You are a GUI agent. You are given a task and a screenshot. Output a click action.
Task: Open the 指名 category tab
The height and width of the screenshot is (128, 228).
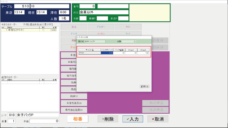point(74,27)
